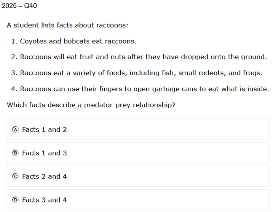Click the word 'Coyotes' in fact 1

[33, 42]
